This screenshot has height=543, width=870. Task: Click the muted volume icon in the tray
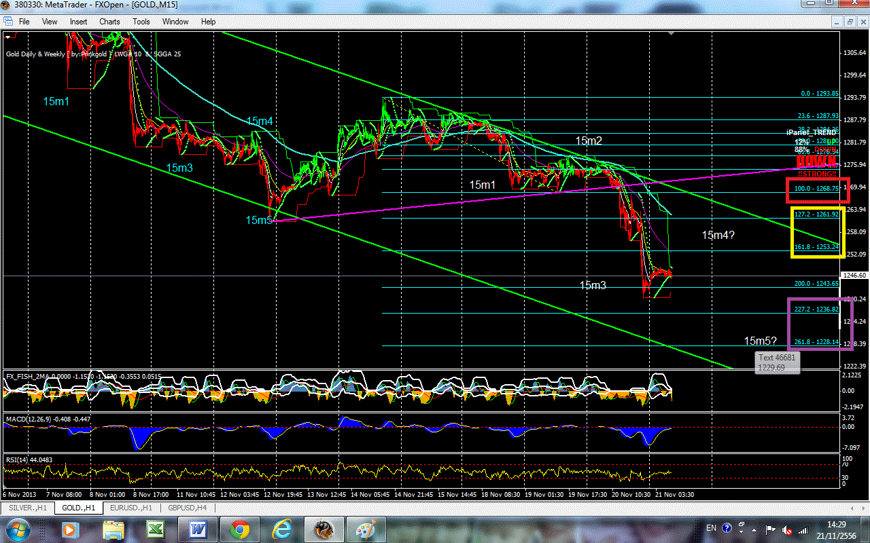click(x=788, y=529)
